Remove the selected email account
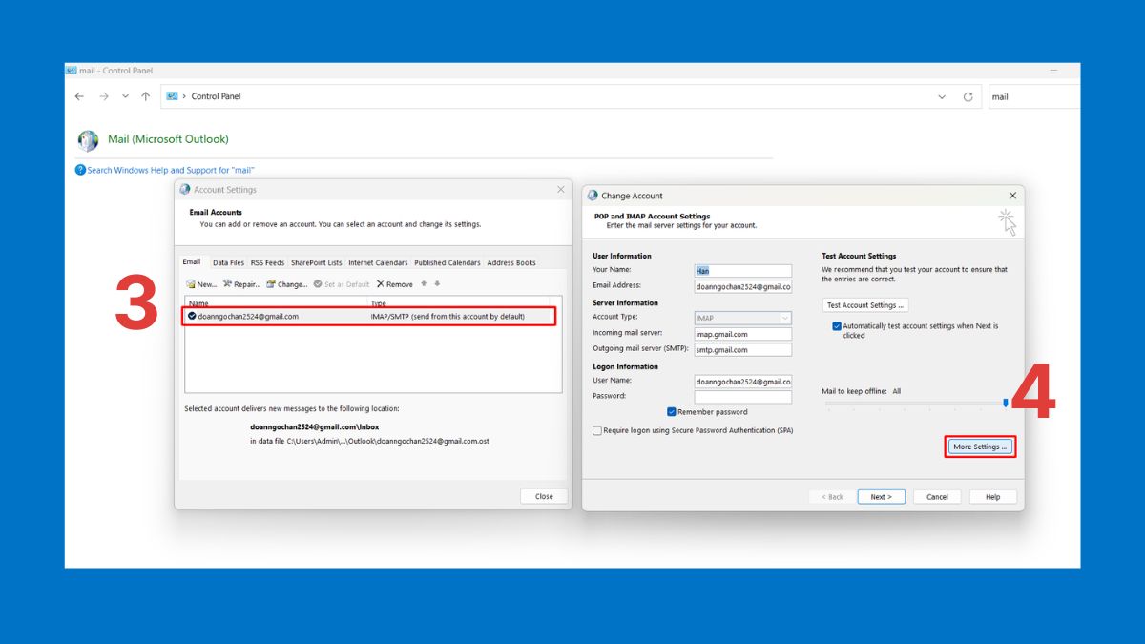 pyautogui.click(x=395, y=284)
